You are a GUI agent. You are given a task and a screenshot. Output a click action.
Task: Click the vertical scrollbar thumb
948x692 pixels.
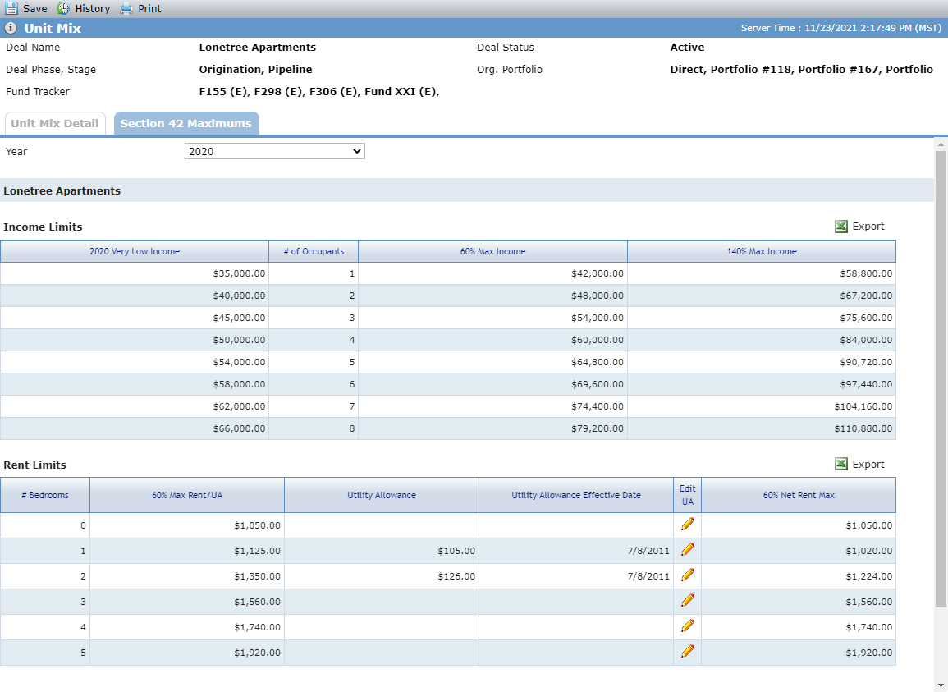tap(941, 378)
